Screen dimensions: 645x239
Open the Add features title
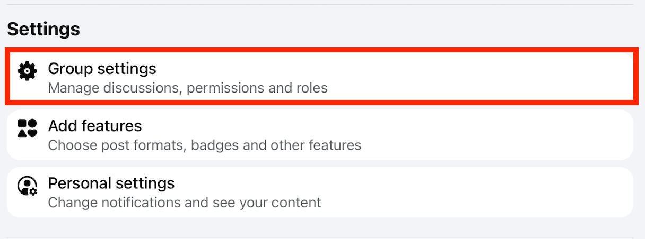tap(95, 126)
